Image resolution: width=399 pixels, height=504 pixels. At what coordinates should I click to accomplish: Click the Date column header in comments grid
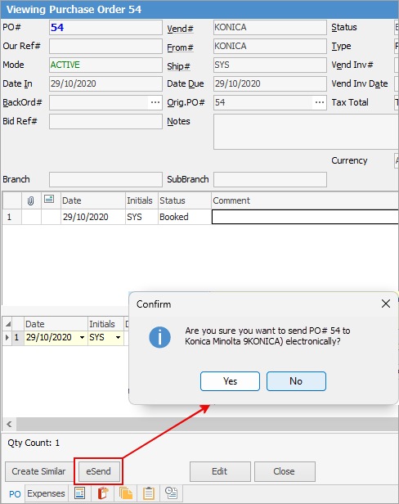pos(93,200)
